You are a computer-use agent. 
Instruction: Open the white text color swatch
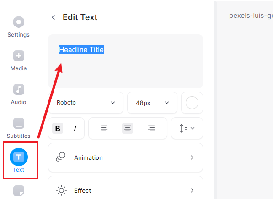click(x=192, y=103)
